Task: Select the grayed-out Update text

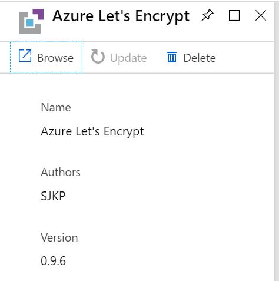Action: pyautogui.click(x=128, y=58)
